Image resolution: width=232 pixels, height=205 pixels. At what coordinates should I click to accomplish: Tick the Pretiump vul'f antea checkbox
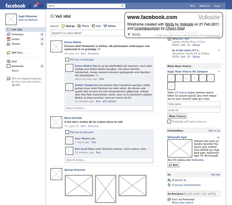169,121
